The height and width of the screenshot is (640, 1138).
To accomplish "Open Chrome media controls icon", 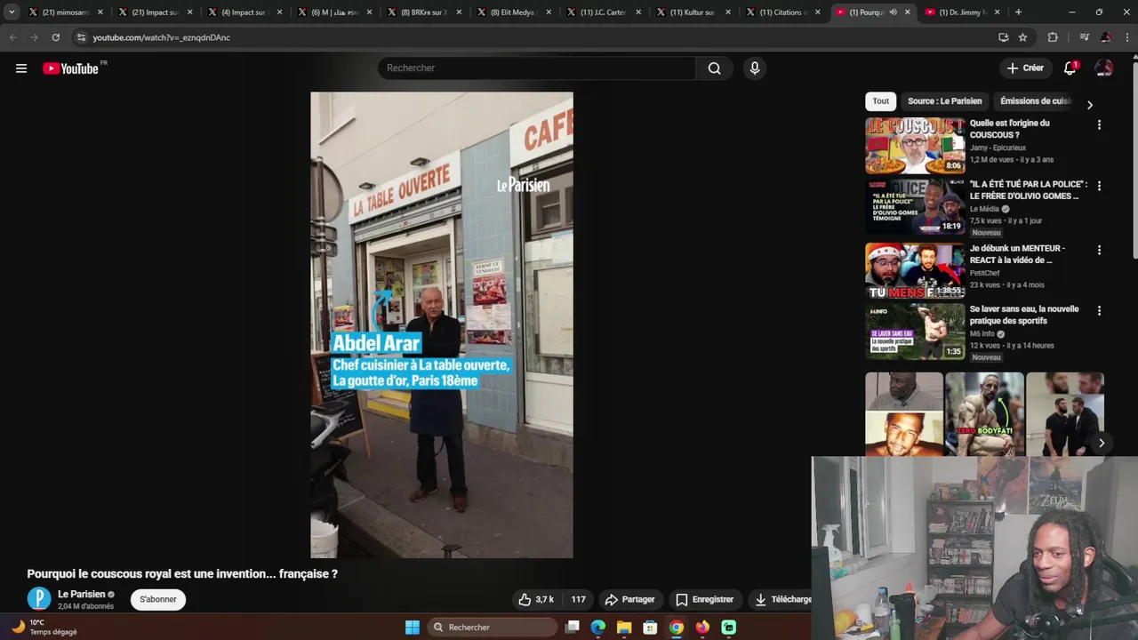I will coord(1084,37).
